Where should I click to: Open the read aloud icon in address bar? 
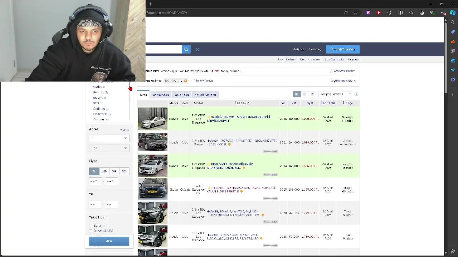[x=346, y=12]
